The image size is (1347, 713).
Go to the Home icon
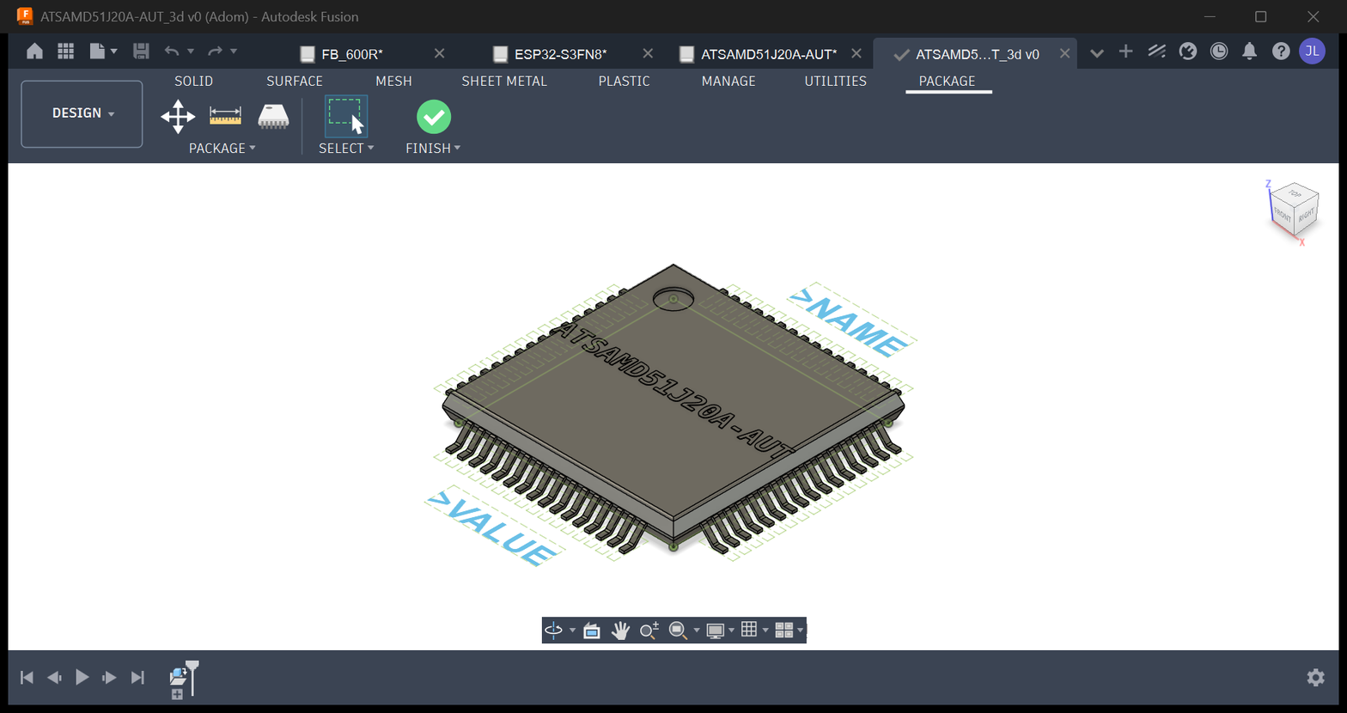click(34, 52)
